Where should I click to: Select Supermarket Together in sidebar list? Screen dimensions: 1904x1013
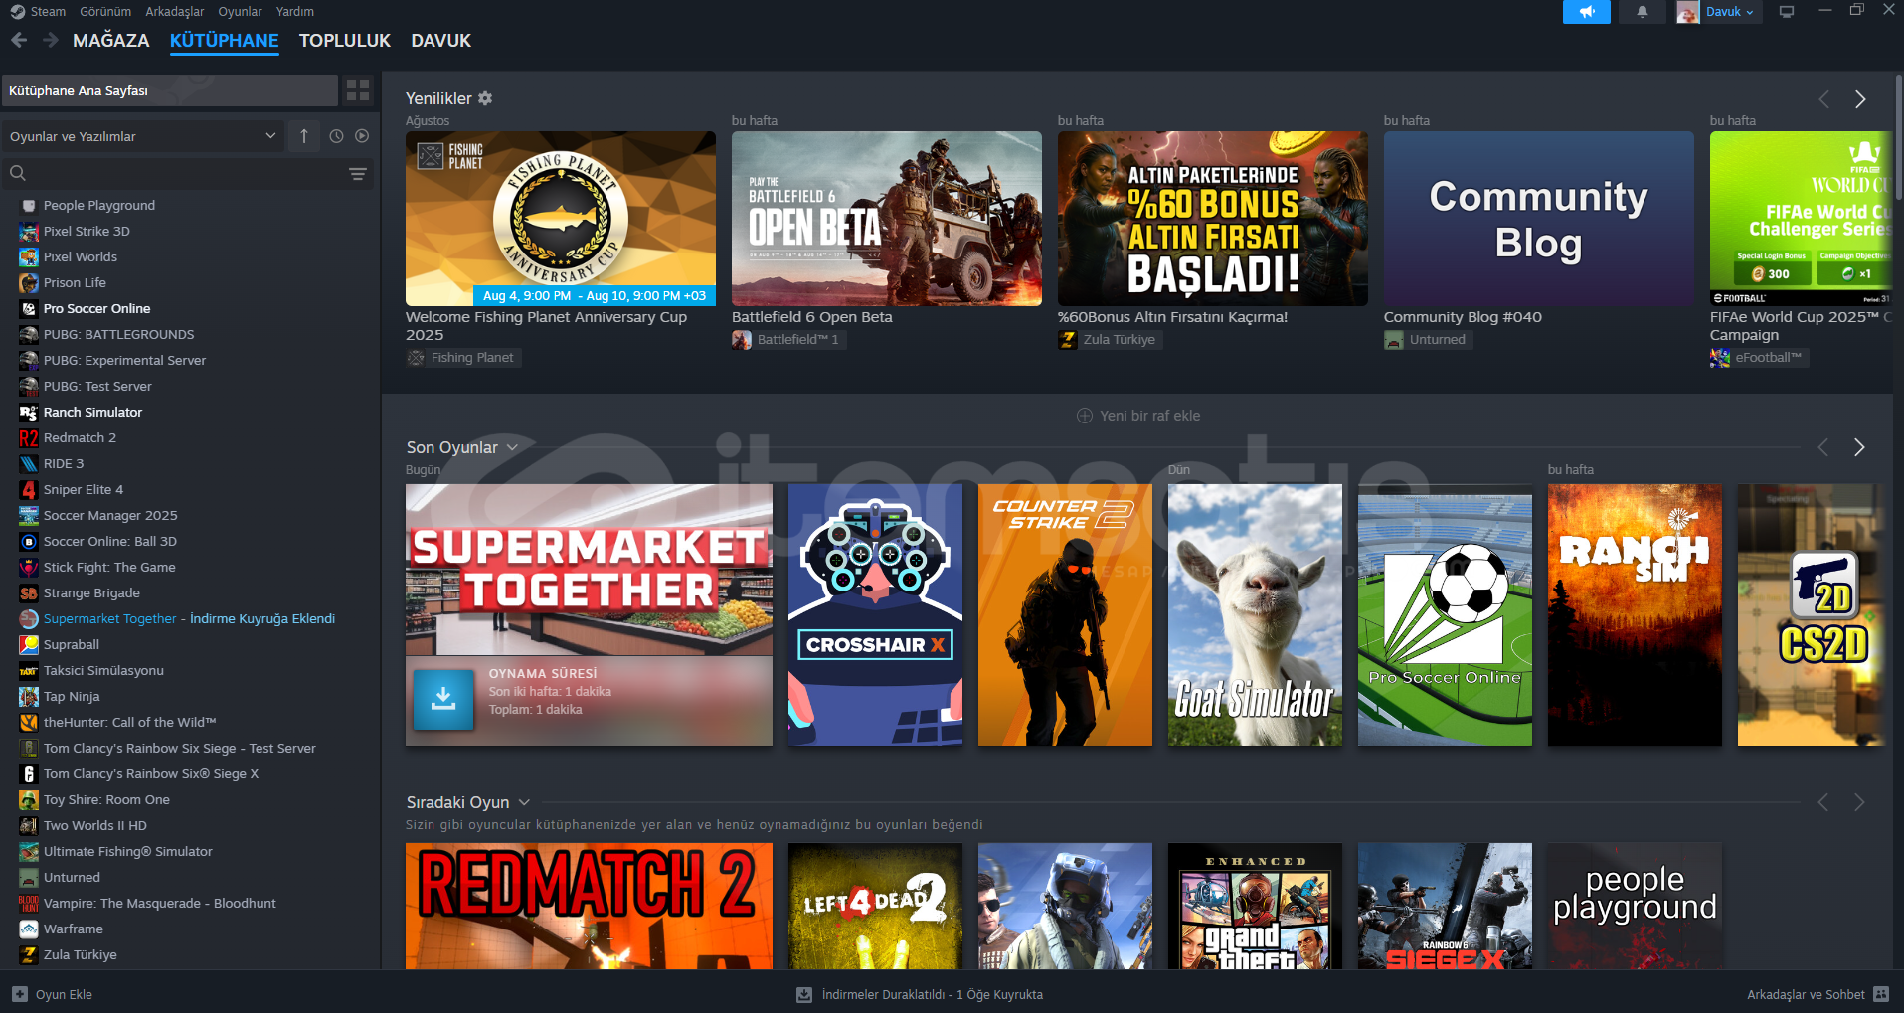click(x=189, y=618)
